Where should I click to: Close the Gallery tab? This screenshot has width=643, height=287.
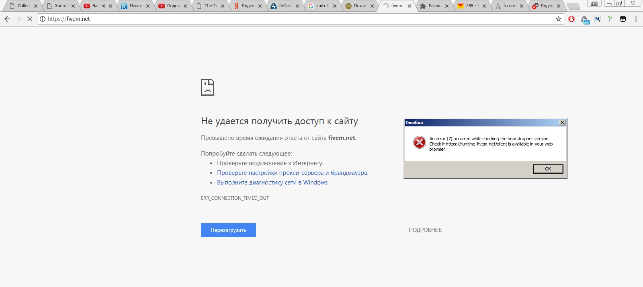[36, 6]
